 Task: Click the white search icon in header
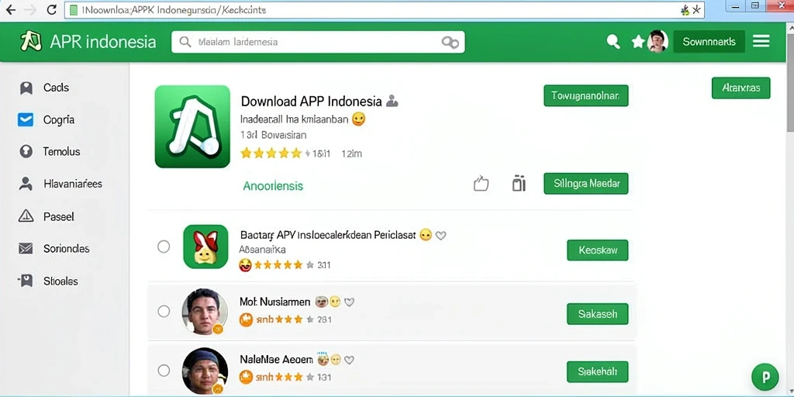click(613, 42)
